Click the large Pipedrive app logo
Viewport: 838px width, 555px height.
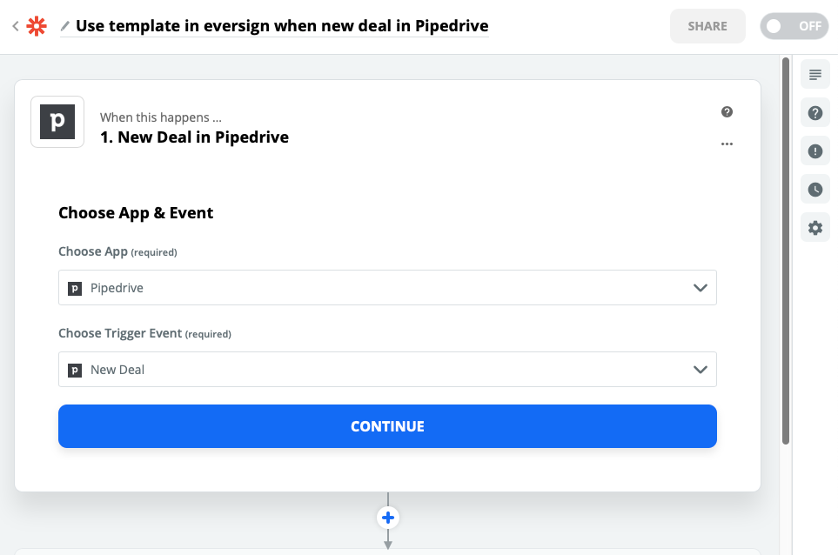click(57, 122)
